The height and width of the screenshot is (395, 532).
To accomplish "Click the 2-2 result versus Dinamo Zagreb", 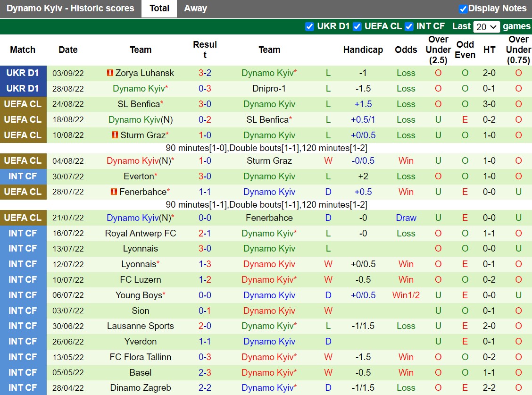I will pos(205,387).
